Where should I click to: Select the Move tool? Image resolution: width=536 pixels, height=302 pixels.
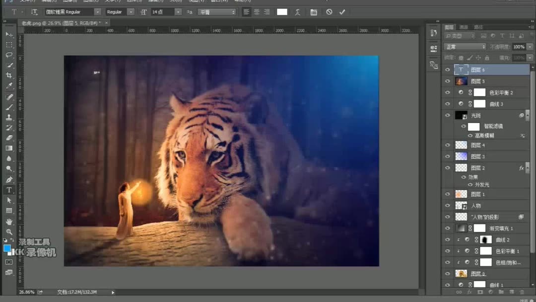[x=9, y=34]
